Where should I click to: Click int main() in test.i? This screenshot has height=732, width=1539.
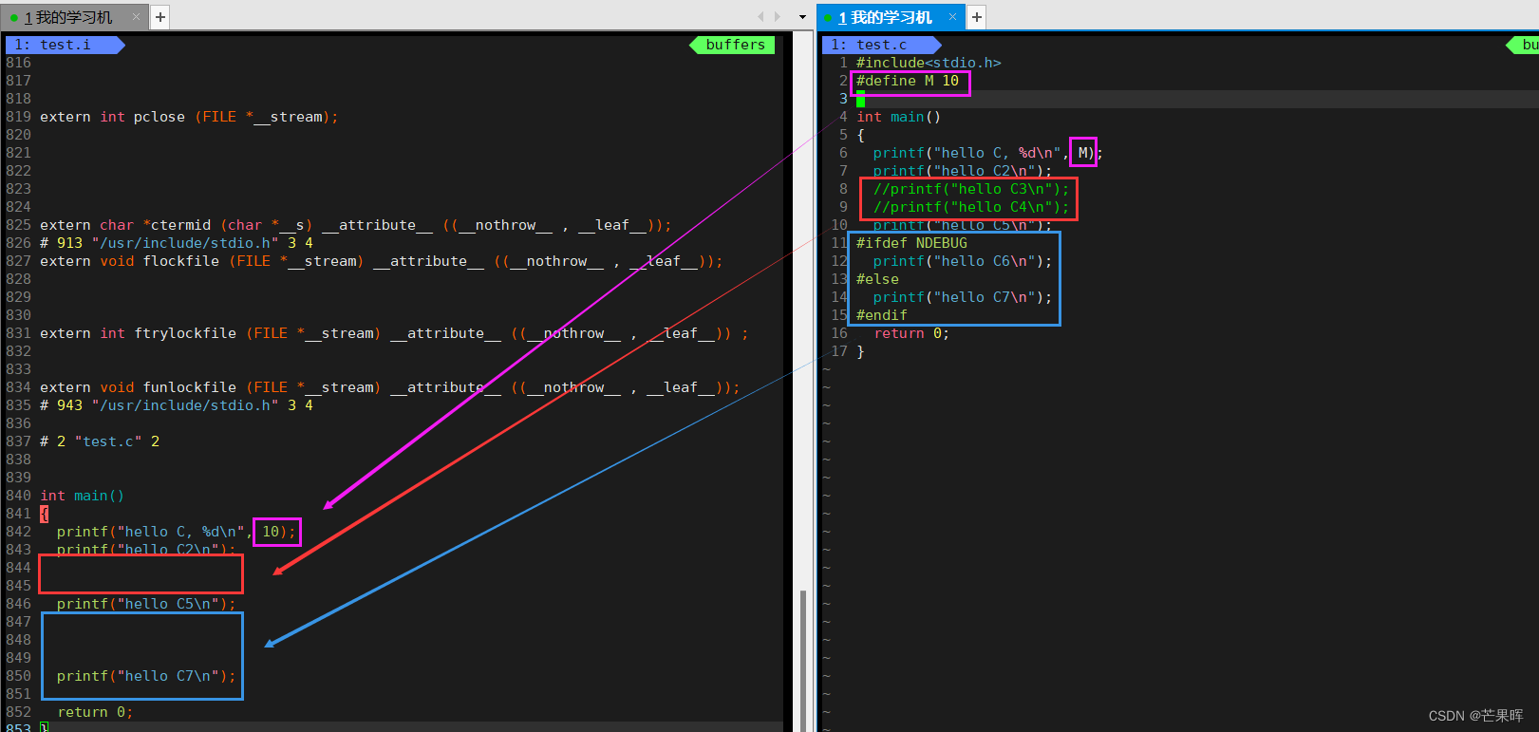click(x=82, y=496)
